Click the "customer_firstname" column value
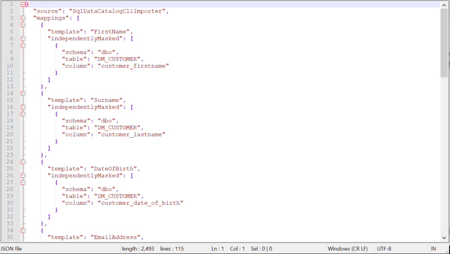This screenshot has height=254, width=450. pos(133,66)
